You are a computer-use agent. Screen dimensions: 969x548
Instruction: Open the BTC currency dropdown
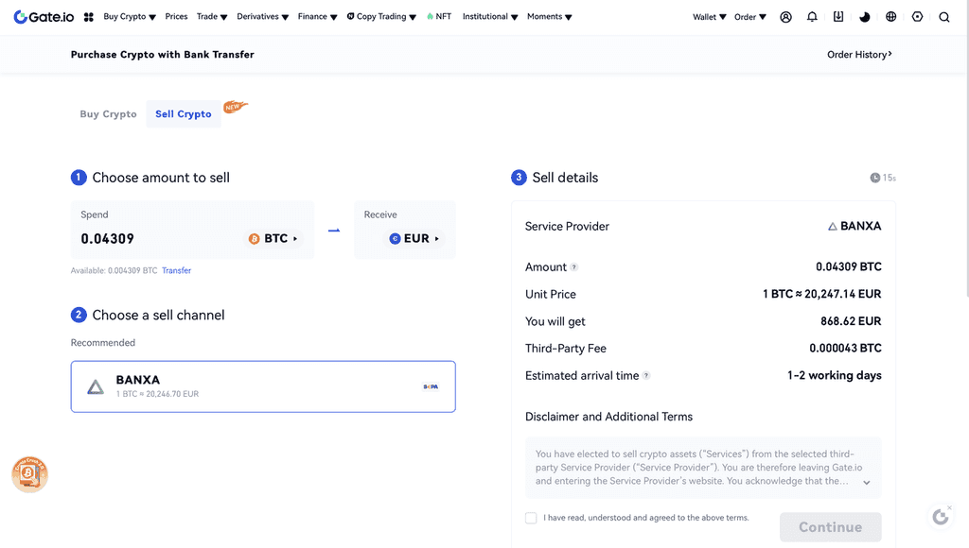(x=273, y=239)
